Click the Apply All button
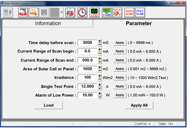Screen dimensions: 187x128 tap(139, 105)
